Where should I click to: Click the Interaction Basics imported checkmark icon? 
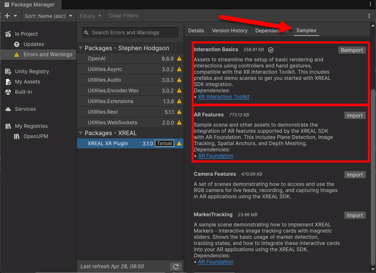tap(271, 50)
